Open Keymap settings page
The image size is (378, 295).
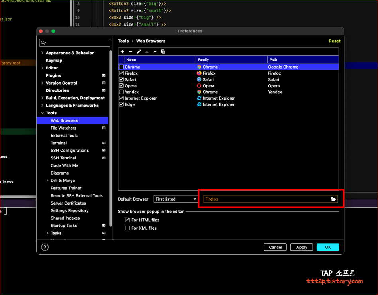coord(54,60)
